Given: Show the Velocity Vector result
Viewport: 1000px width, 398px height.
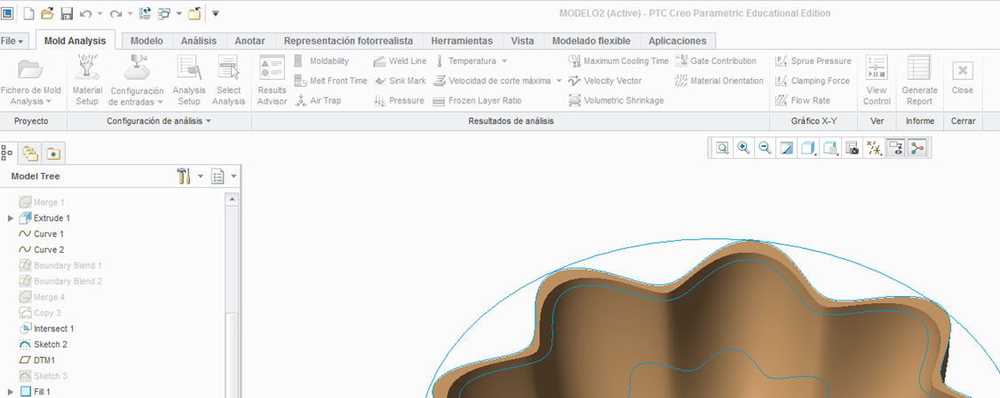Looking at the screenshot, I should point(605,81).
